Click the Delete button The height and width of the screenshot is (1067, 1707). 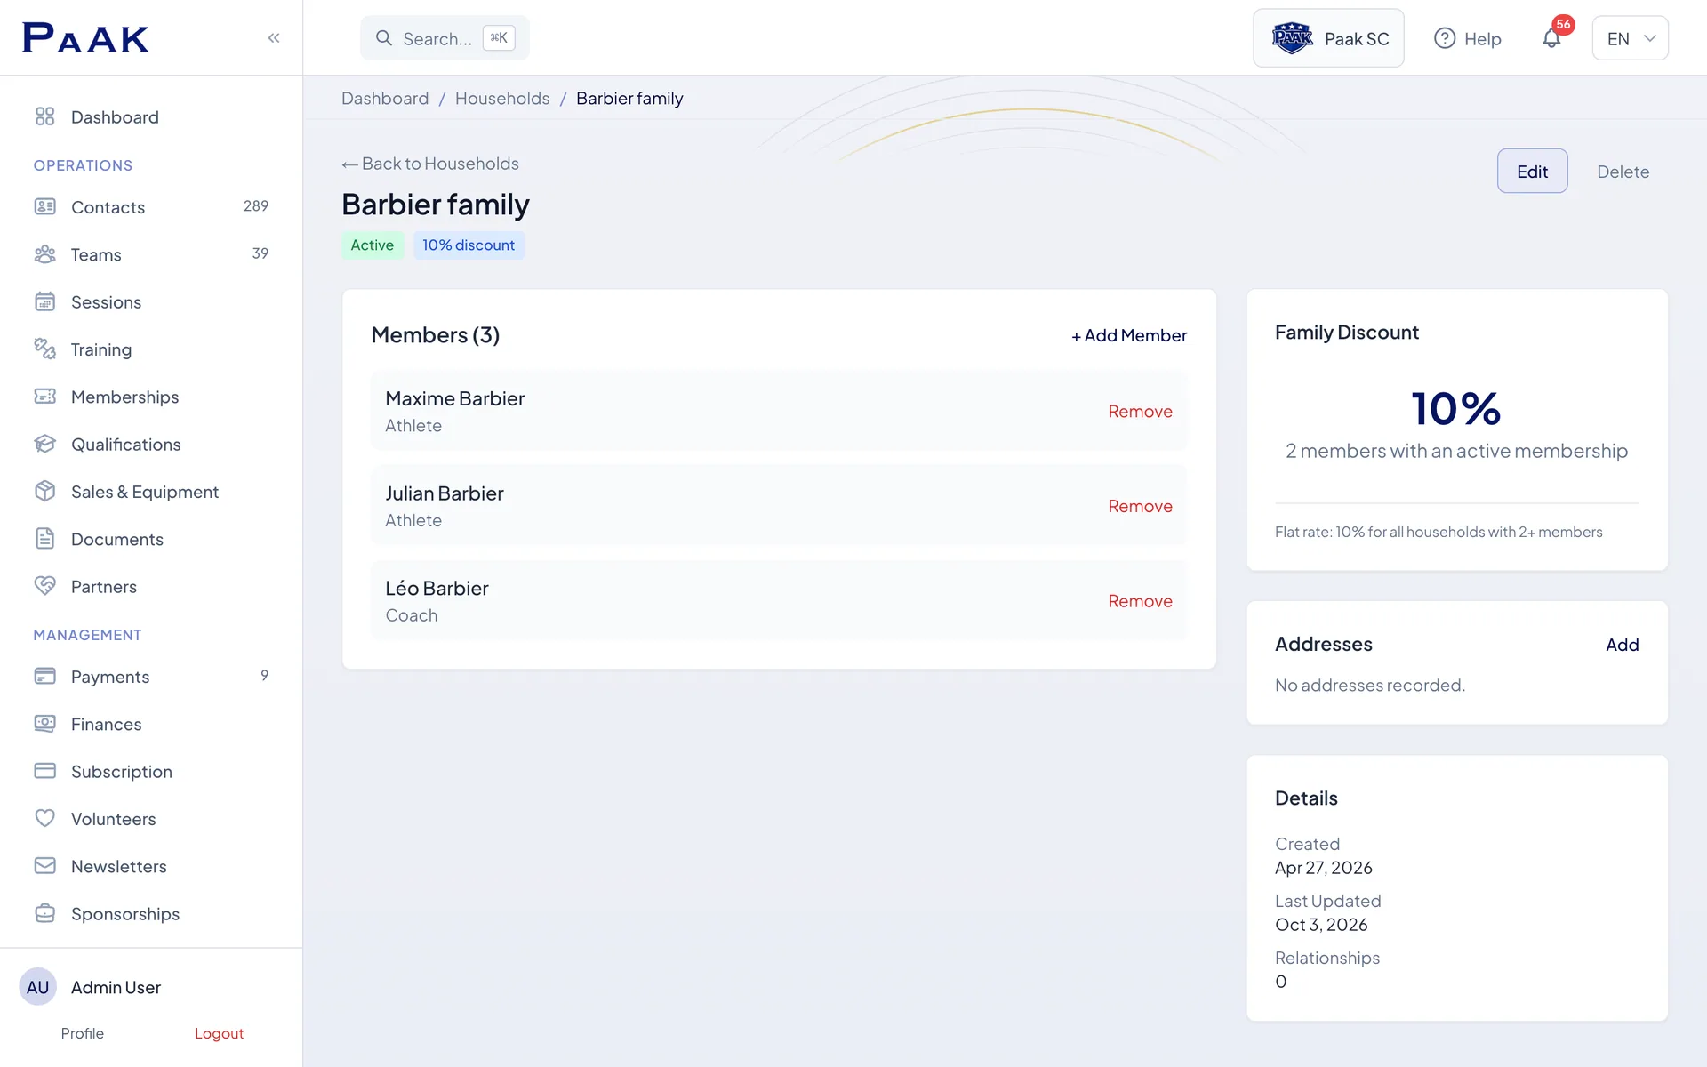[x=1623, y=172]
